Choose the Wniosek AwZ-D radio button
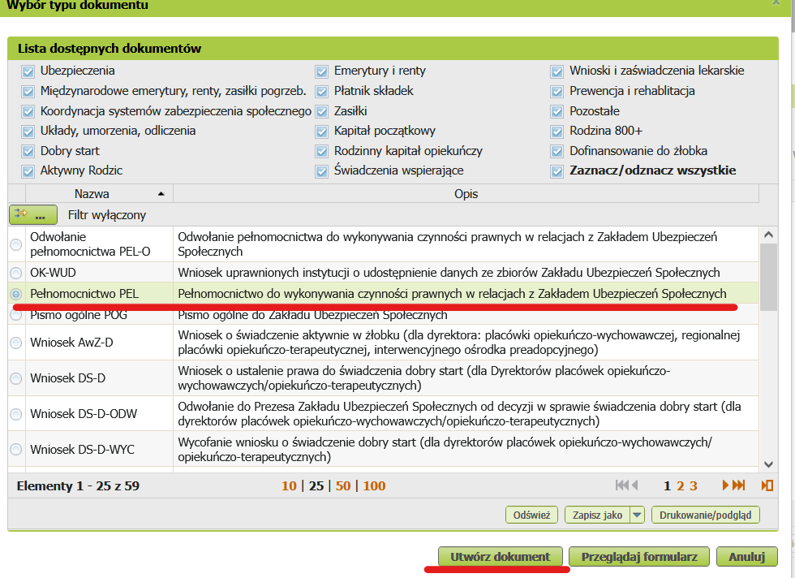The width and height of the screenshot is (795, 578). (16, 343)
